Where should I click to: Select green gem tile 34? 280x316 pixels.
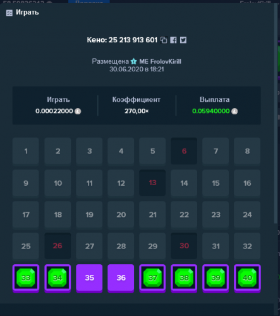pyautogui.click(x=58, y=278)
